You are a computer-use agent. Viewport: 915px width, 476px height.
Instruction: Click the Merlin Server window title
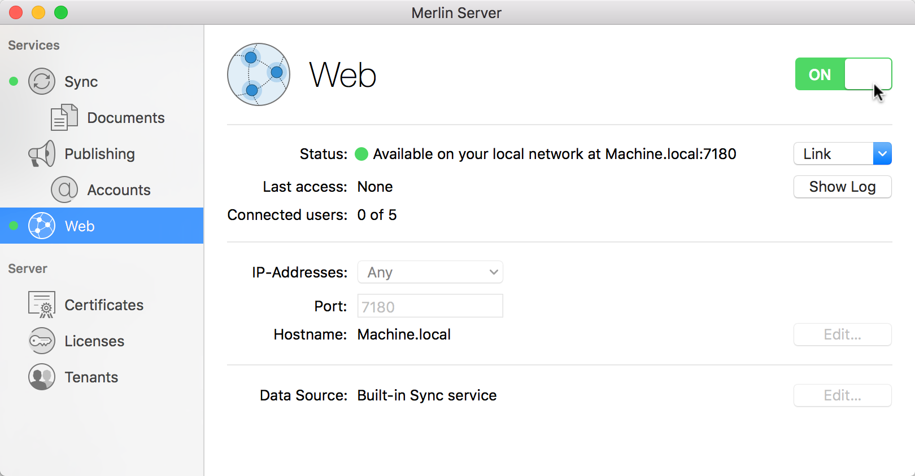pyautogui.click(x=456, y=13)
